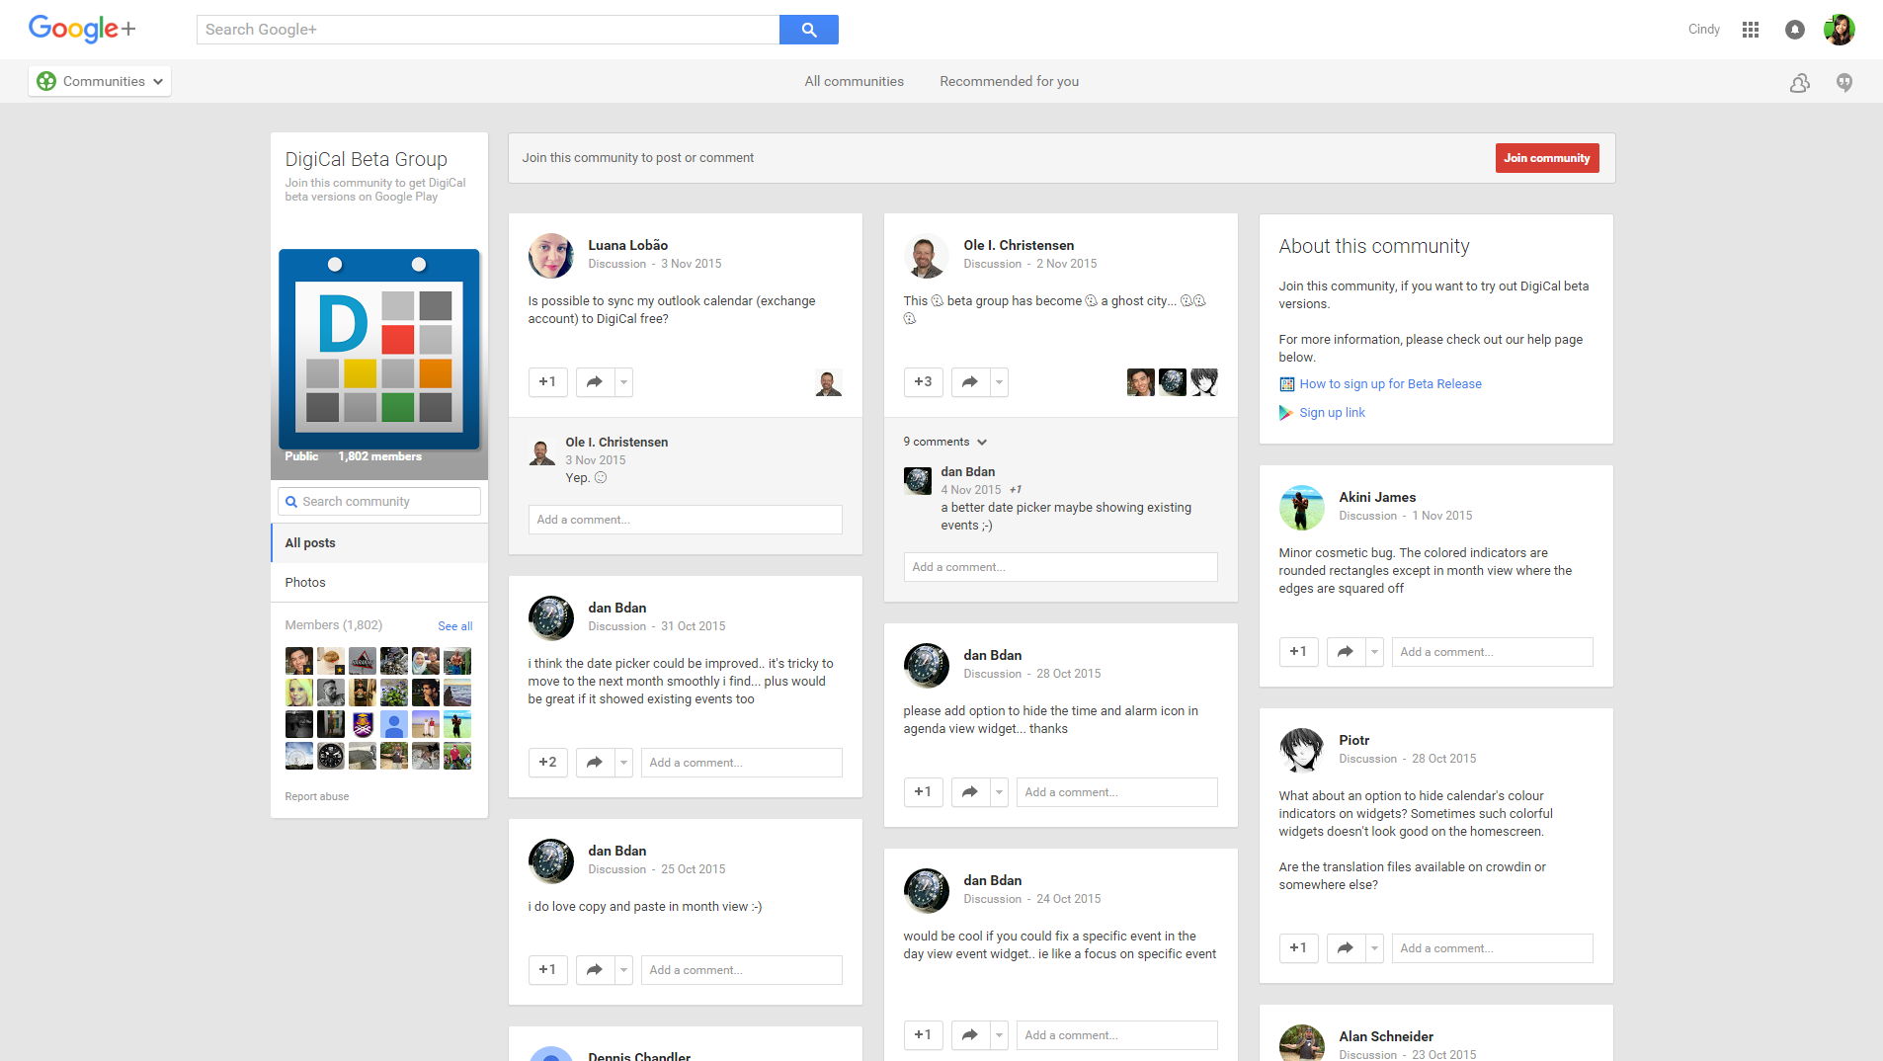Share Luana Lobão's post with the arrow icon
The image size is (1883, 1061).
pos(595,382)
